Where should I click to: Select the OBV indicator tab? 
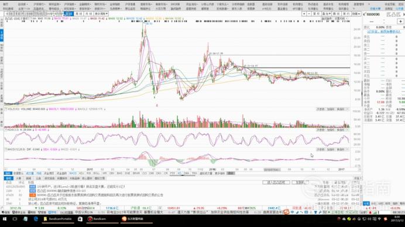[x=112, y=173]
